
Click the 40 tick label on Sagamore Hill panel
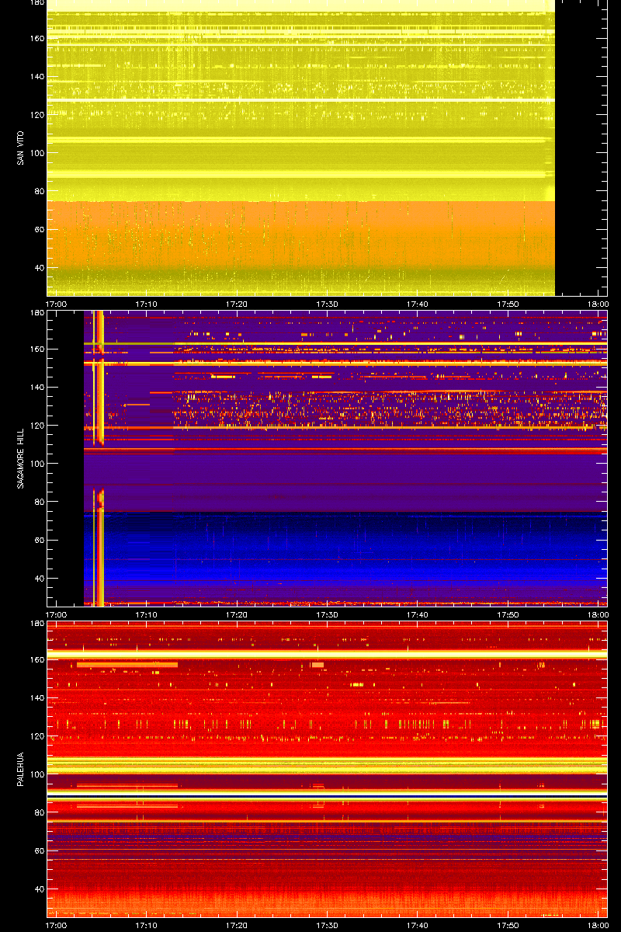[40, 579]
